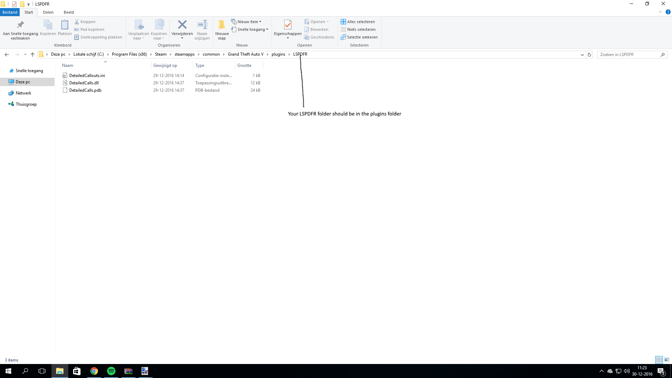672x378 pixels.
Task: Expand the Snelle toegang ribbon dropdown
Action: coord(267,29)
